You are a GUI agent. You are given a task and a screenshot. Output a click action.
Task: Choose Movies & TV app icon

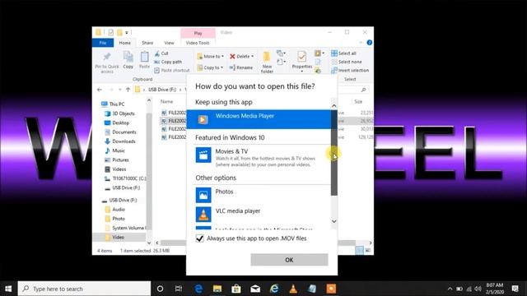pyautogui.click(x=203, y=155)
